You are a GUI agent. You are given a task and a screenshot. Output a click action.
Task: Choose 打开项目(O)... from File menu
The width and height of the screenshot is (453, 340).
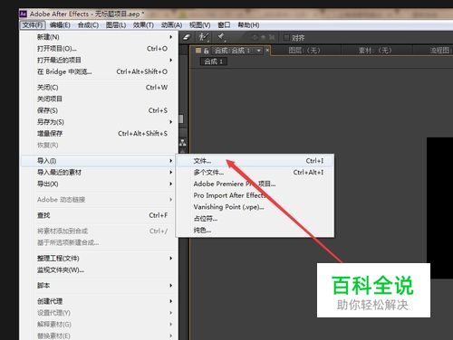click(99, 49)
